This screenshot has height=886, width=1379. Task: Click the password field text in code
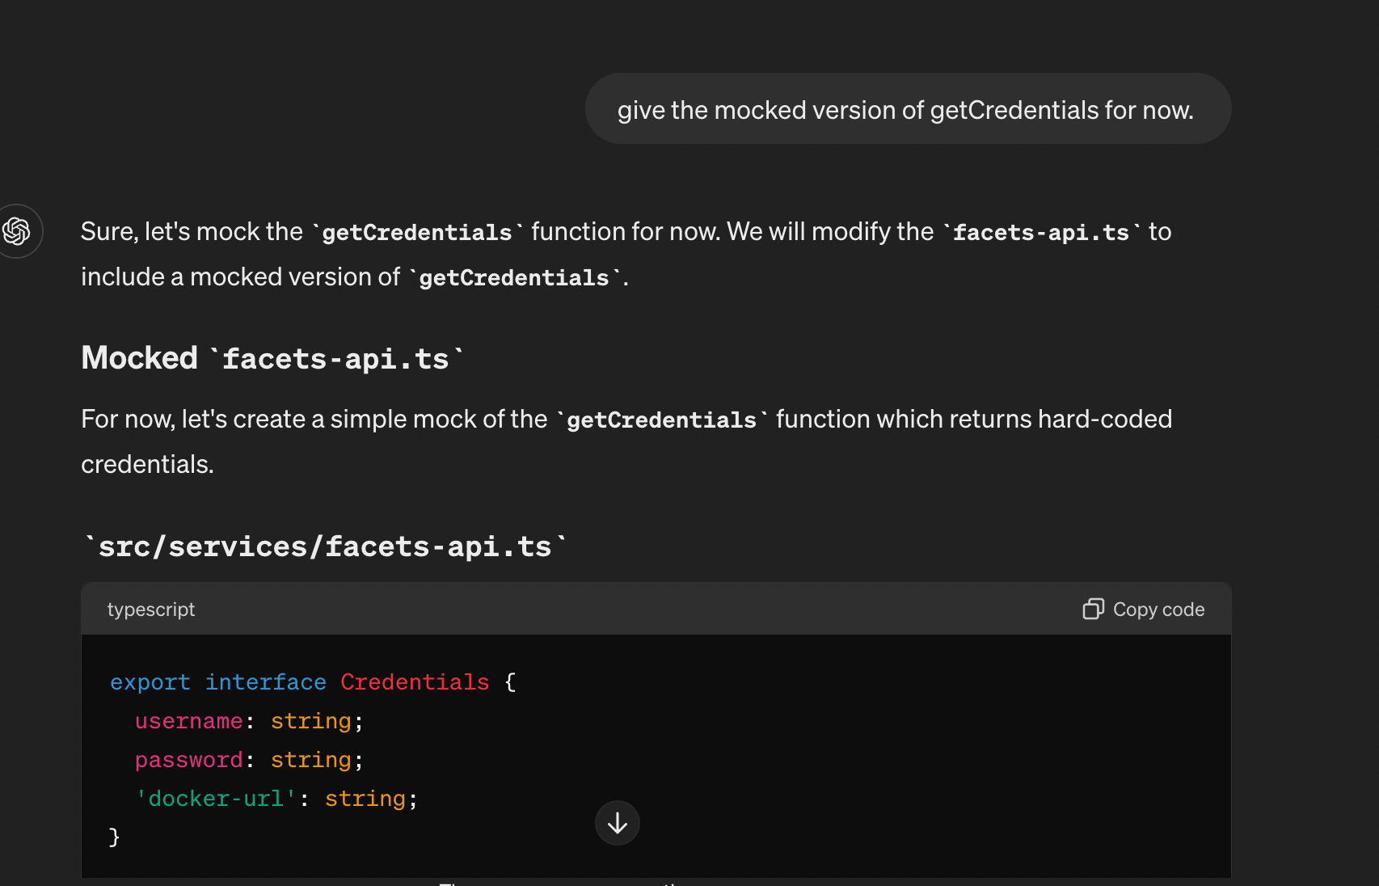[x=188, y=759]
